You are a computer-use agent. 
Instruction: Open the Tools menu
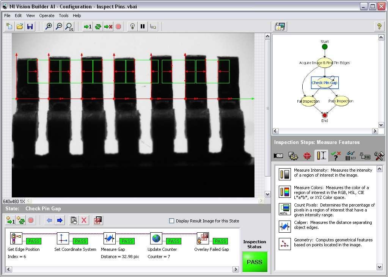pyautogui.click(x=64, y=16)
